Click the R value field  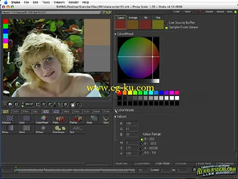(132, 124)
